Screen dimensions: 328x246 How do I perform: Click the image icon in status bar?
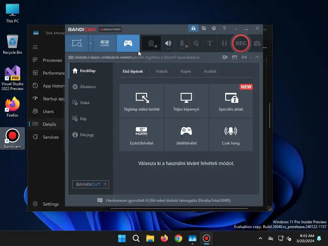pyautogui.click(x=234, y=57)
